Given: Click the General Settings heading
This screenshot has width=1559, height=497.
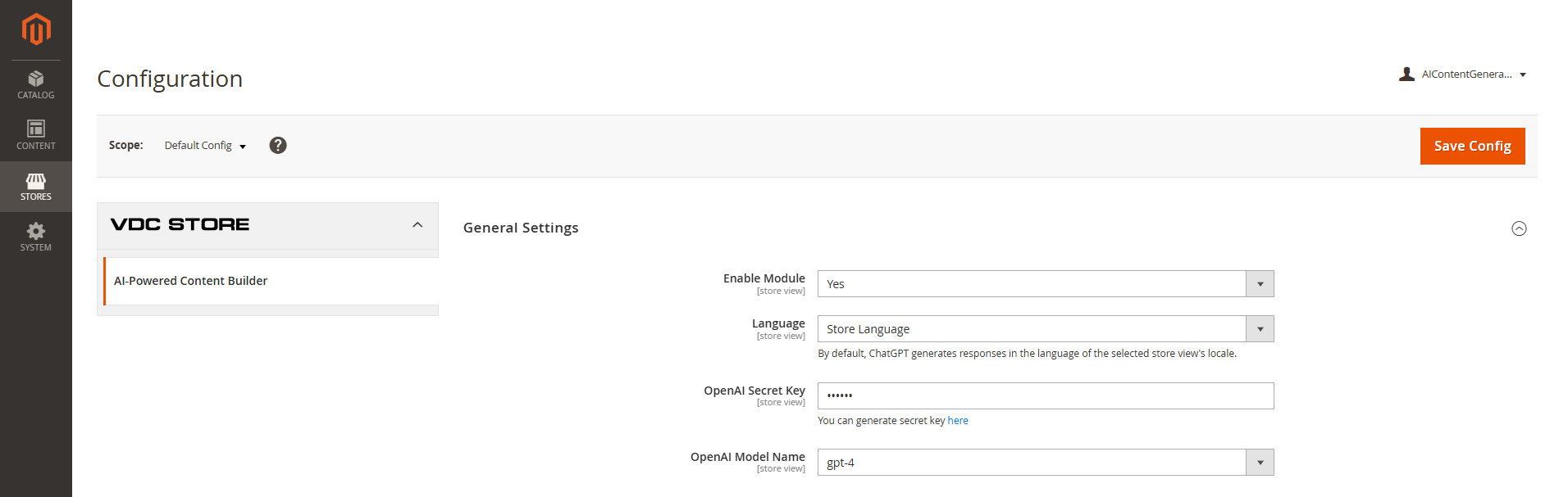Looking at the screenshot, I should [521, 228].
